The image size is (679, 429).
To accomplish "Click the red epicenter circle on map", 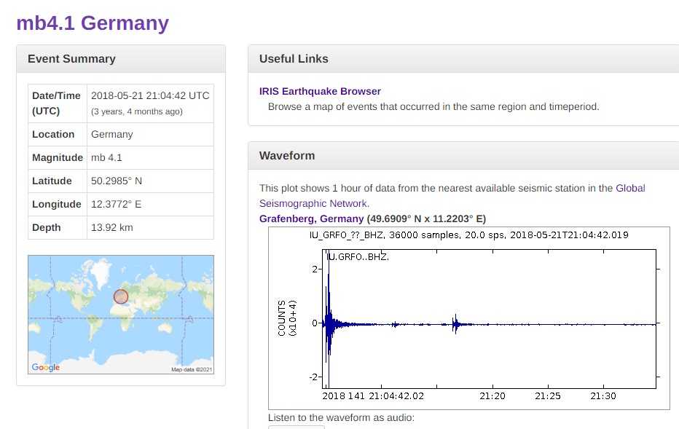I will point(121,296).
